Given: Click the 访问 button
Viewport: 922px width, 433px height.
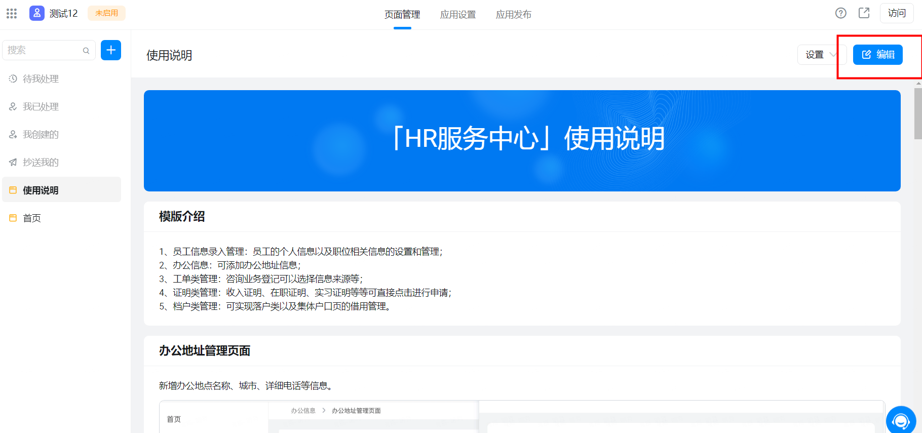Looking at the screenshot, I should pyautogui.click(x=897, y=13).
